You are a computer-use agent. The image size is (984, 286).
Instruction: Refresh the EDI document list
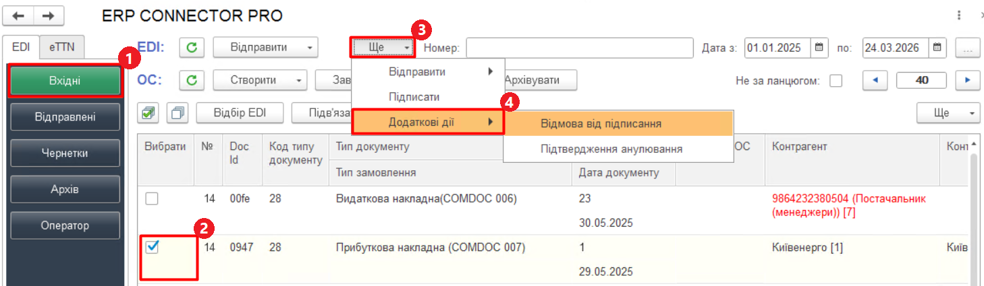point(192,48)
